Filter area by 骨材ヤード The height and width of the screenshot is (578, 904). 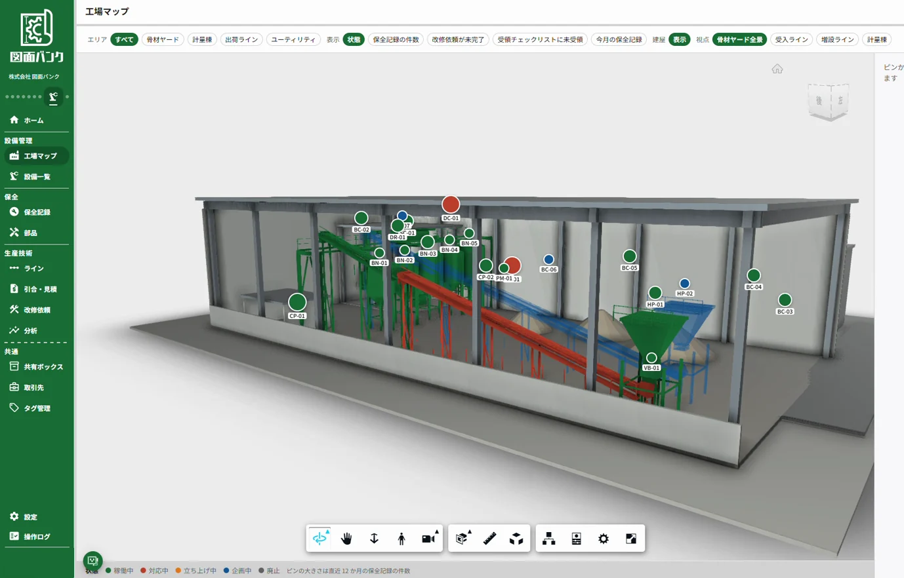coord(163,40)
